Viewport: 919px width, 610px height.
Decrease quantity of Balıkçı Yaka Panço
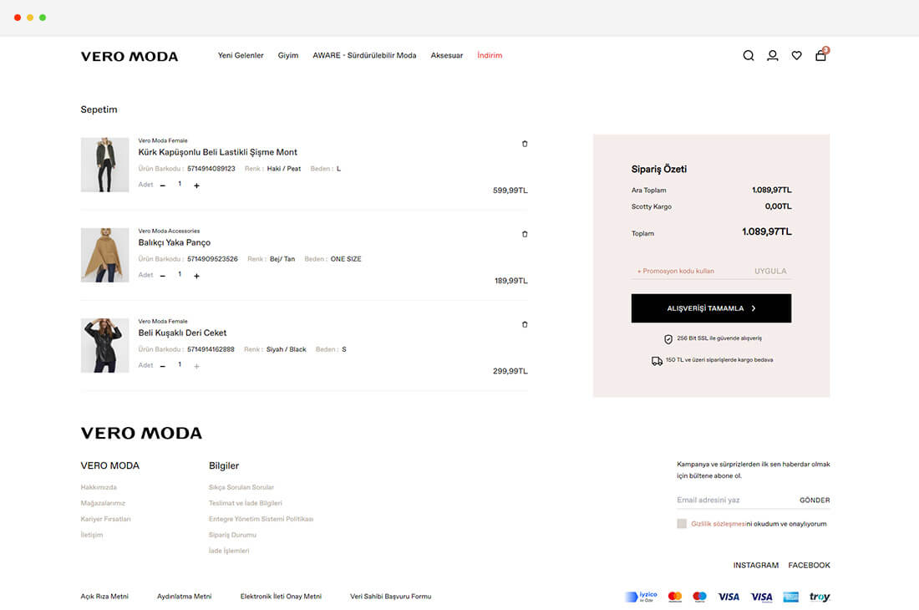coord(163,276)
